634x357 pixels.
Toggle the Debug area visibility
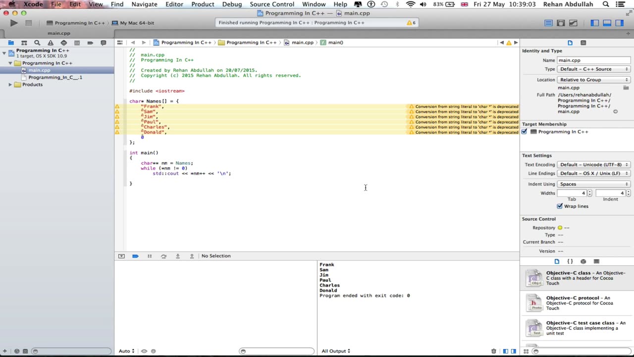pos(607,23)
